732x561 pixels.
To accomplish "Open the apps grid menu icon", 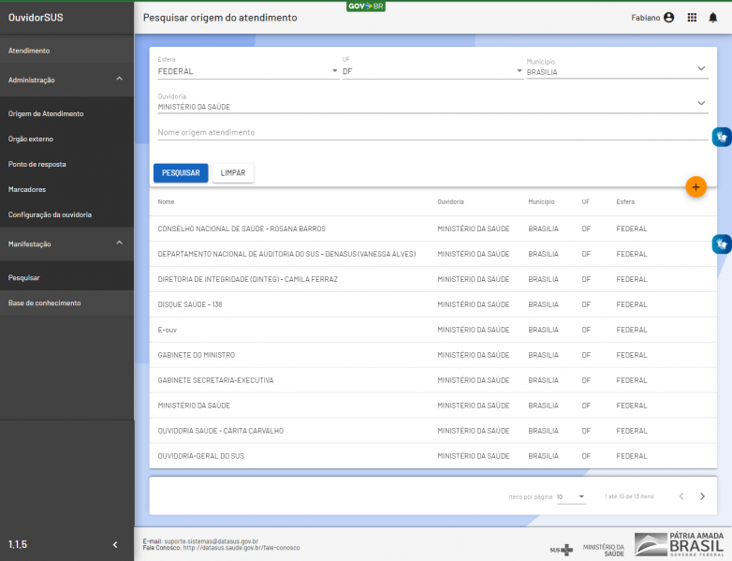I will [x=692, y=17].
